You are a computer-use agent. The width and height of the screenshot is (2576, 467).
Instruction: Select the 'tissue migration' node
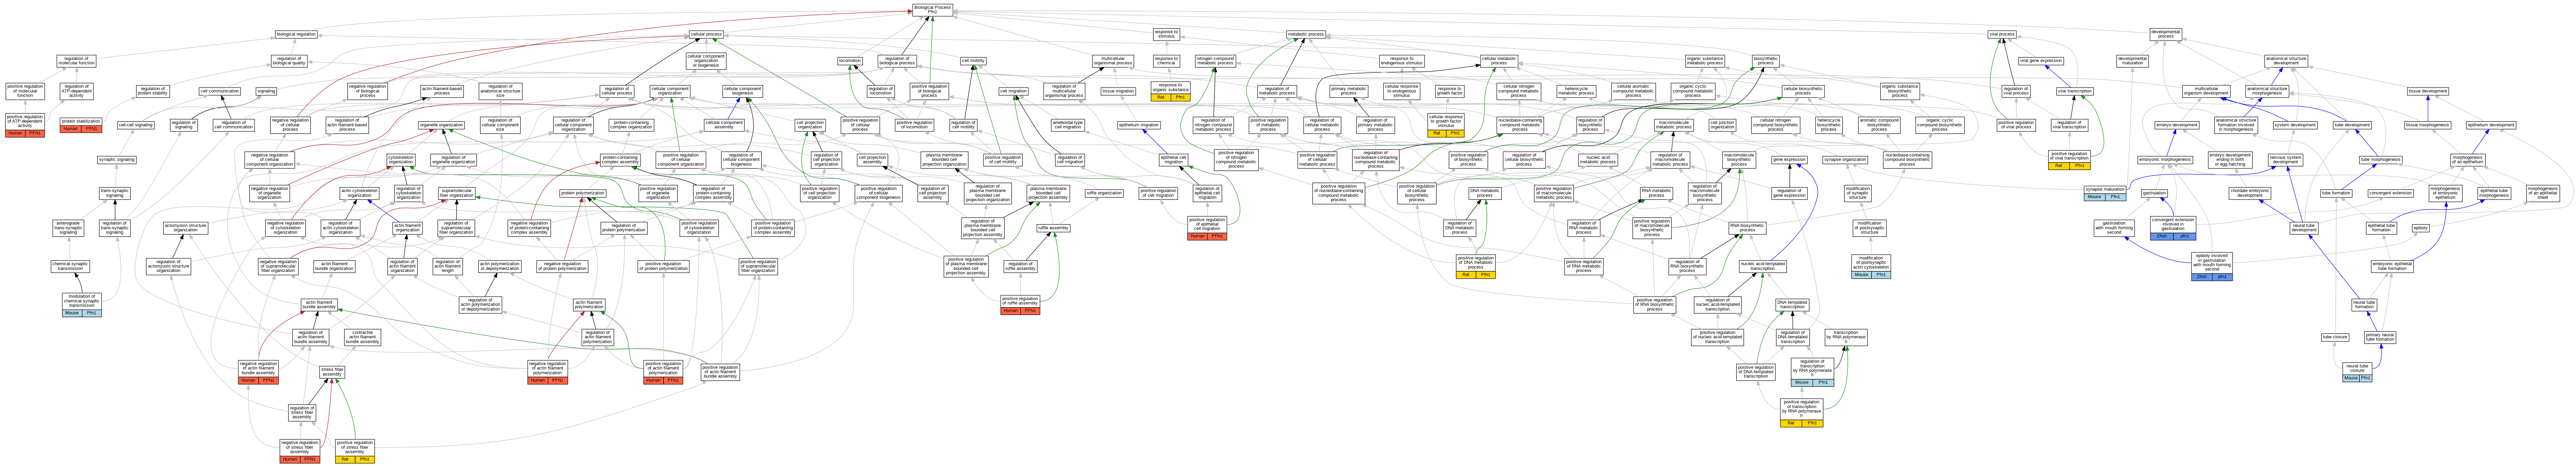point(1118,91)
